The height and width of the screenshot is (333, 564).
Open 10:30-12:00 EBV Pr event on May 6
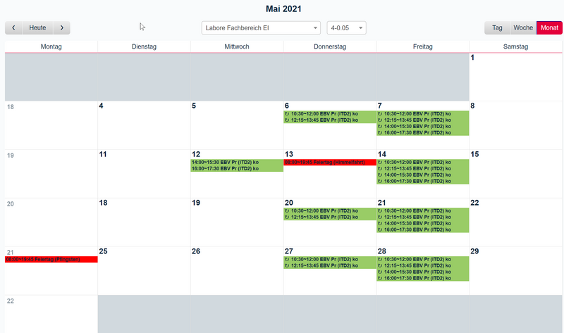[x=330, y=114]
